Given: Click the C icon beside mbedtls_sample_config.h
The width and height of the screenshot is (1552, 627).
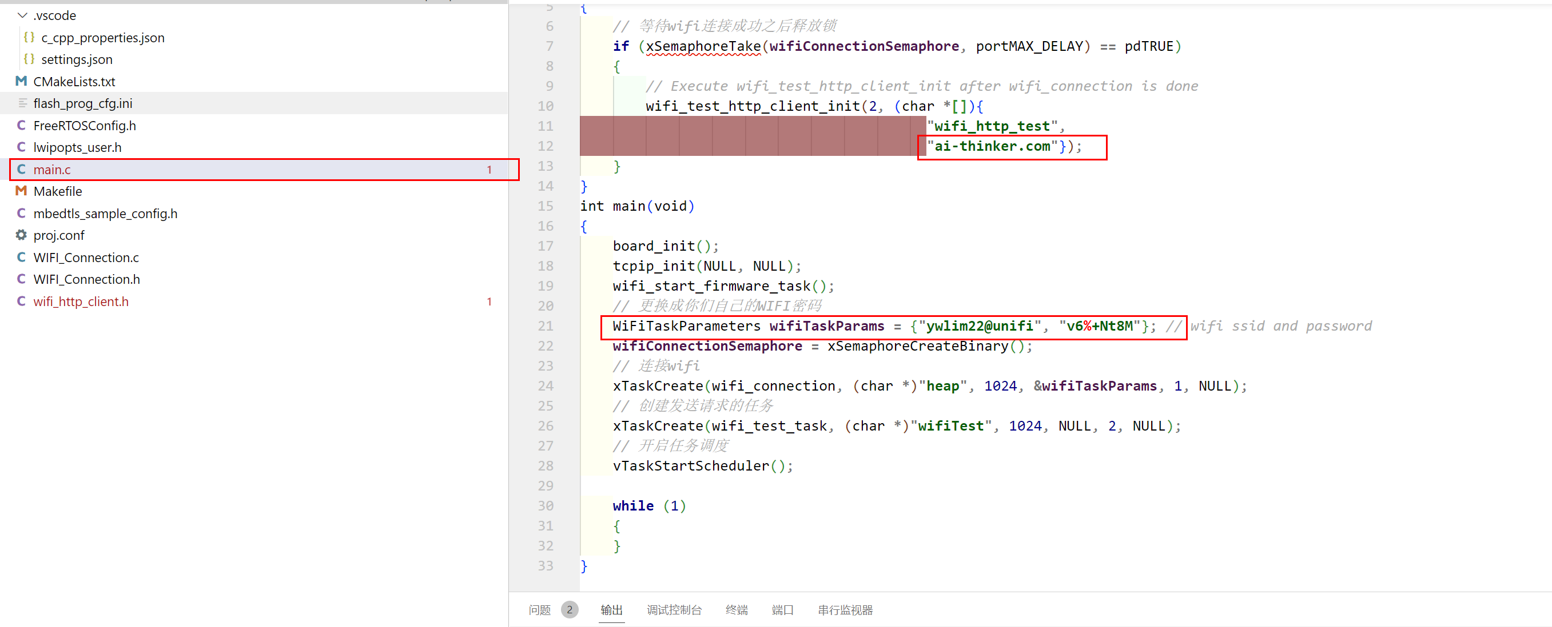Looking at the screenshot, I should 21,213.
